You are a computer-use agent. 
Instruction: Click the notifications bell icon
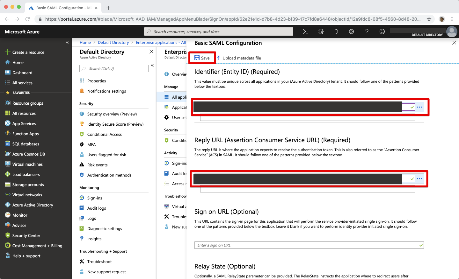tap(336, 31)
